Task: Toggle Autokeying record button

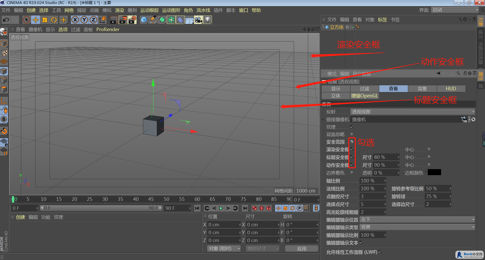Action: 262,208
